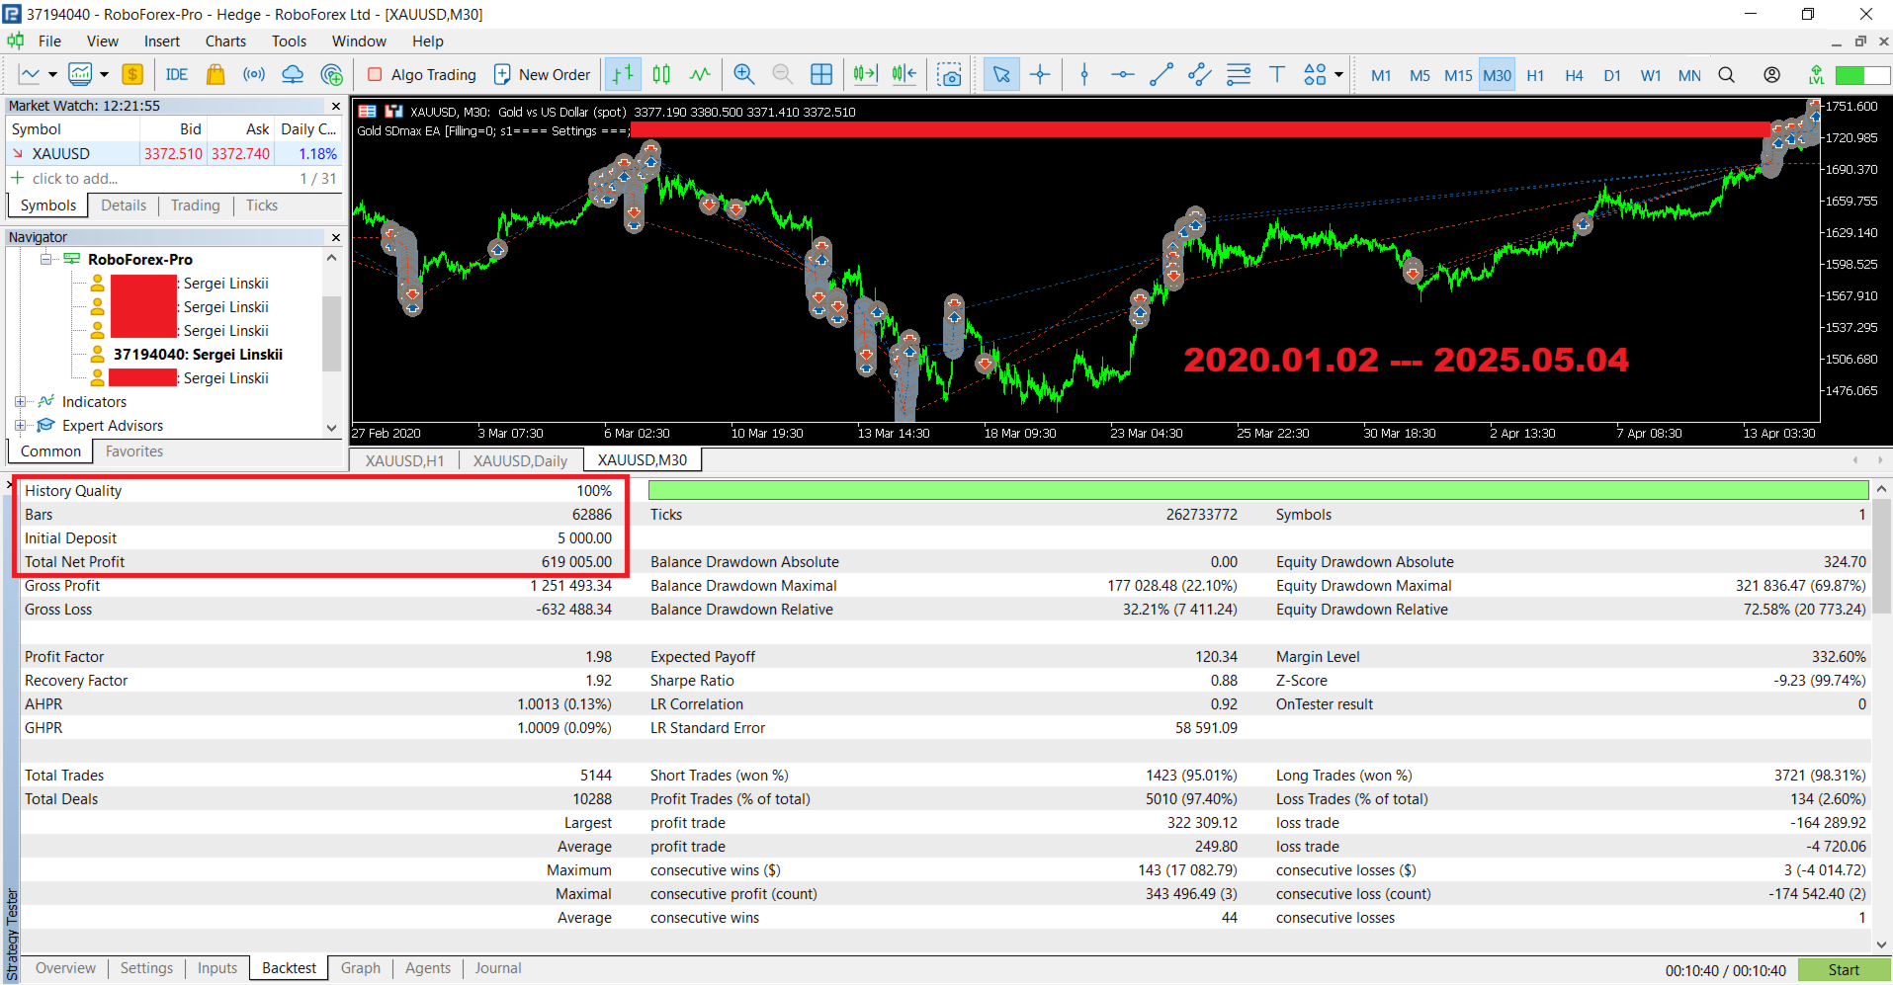Click the New Chart icon
This screenshot has width=1893, height=985.
tap(30, 74)
